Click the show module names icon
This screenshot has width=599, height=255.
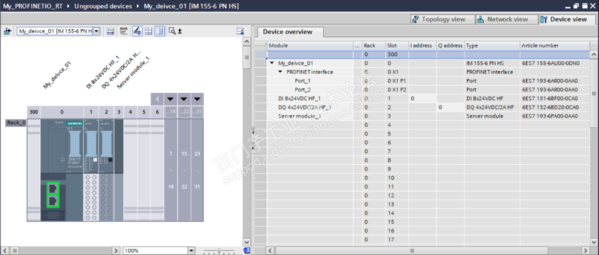pos(124,31)
